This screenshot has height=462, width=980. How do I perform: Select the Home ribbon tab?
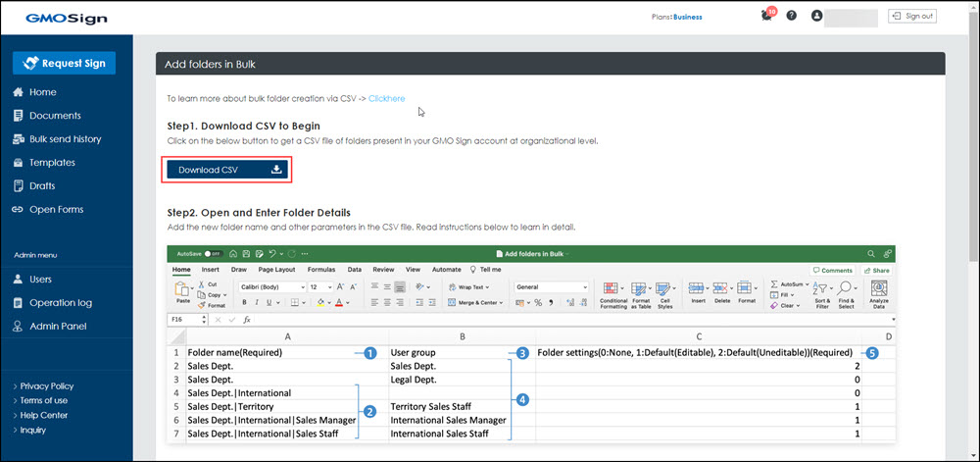(x=181, y=270)
